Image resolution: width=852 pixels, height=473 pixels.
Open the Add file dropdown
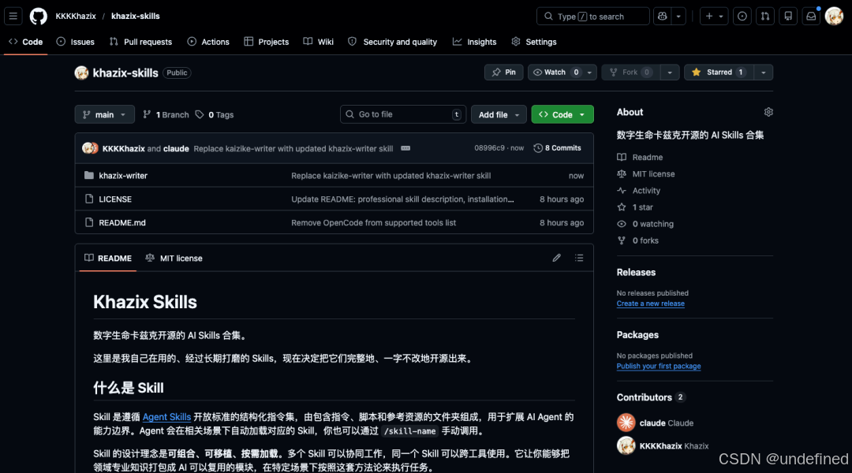coord(499,114)
